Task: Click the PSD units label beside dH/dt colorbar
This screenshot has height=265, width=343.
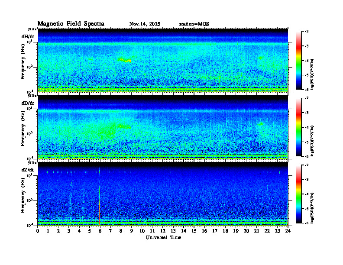Action: click(313, 74)
